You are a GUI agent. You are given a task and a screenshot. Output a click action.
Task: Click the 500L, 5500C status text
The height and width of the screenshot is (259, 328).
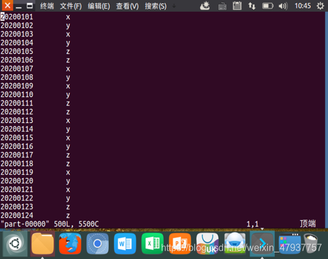coord(76,224)
